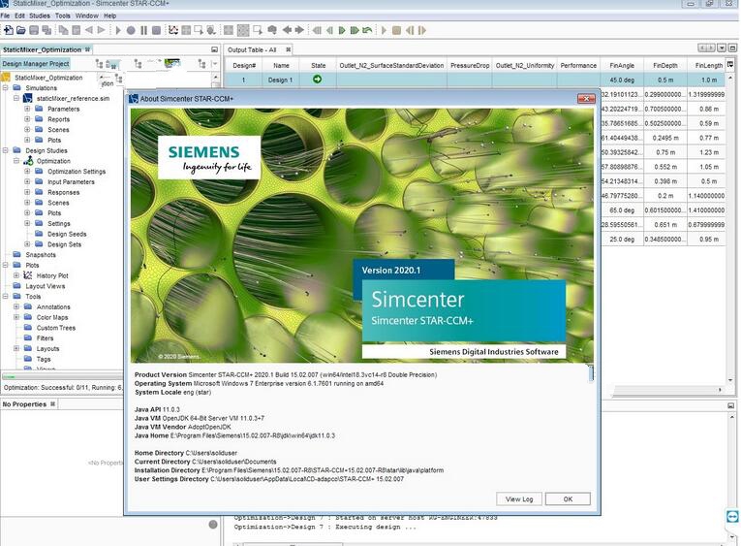Close the Output Table - All tab
The width and height of the screenshot is (741, 546).
click(289, 49)
